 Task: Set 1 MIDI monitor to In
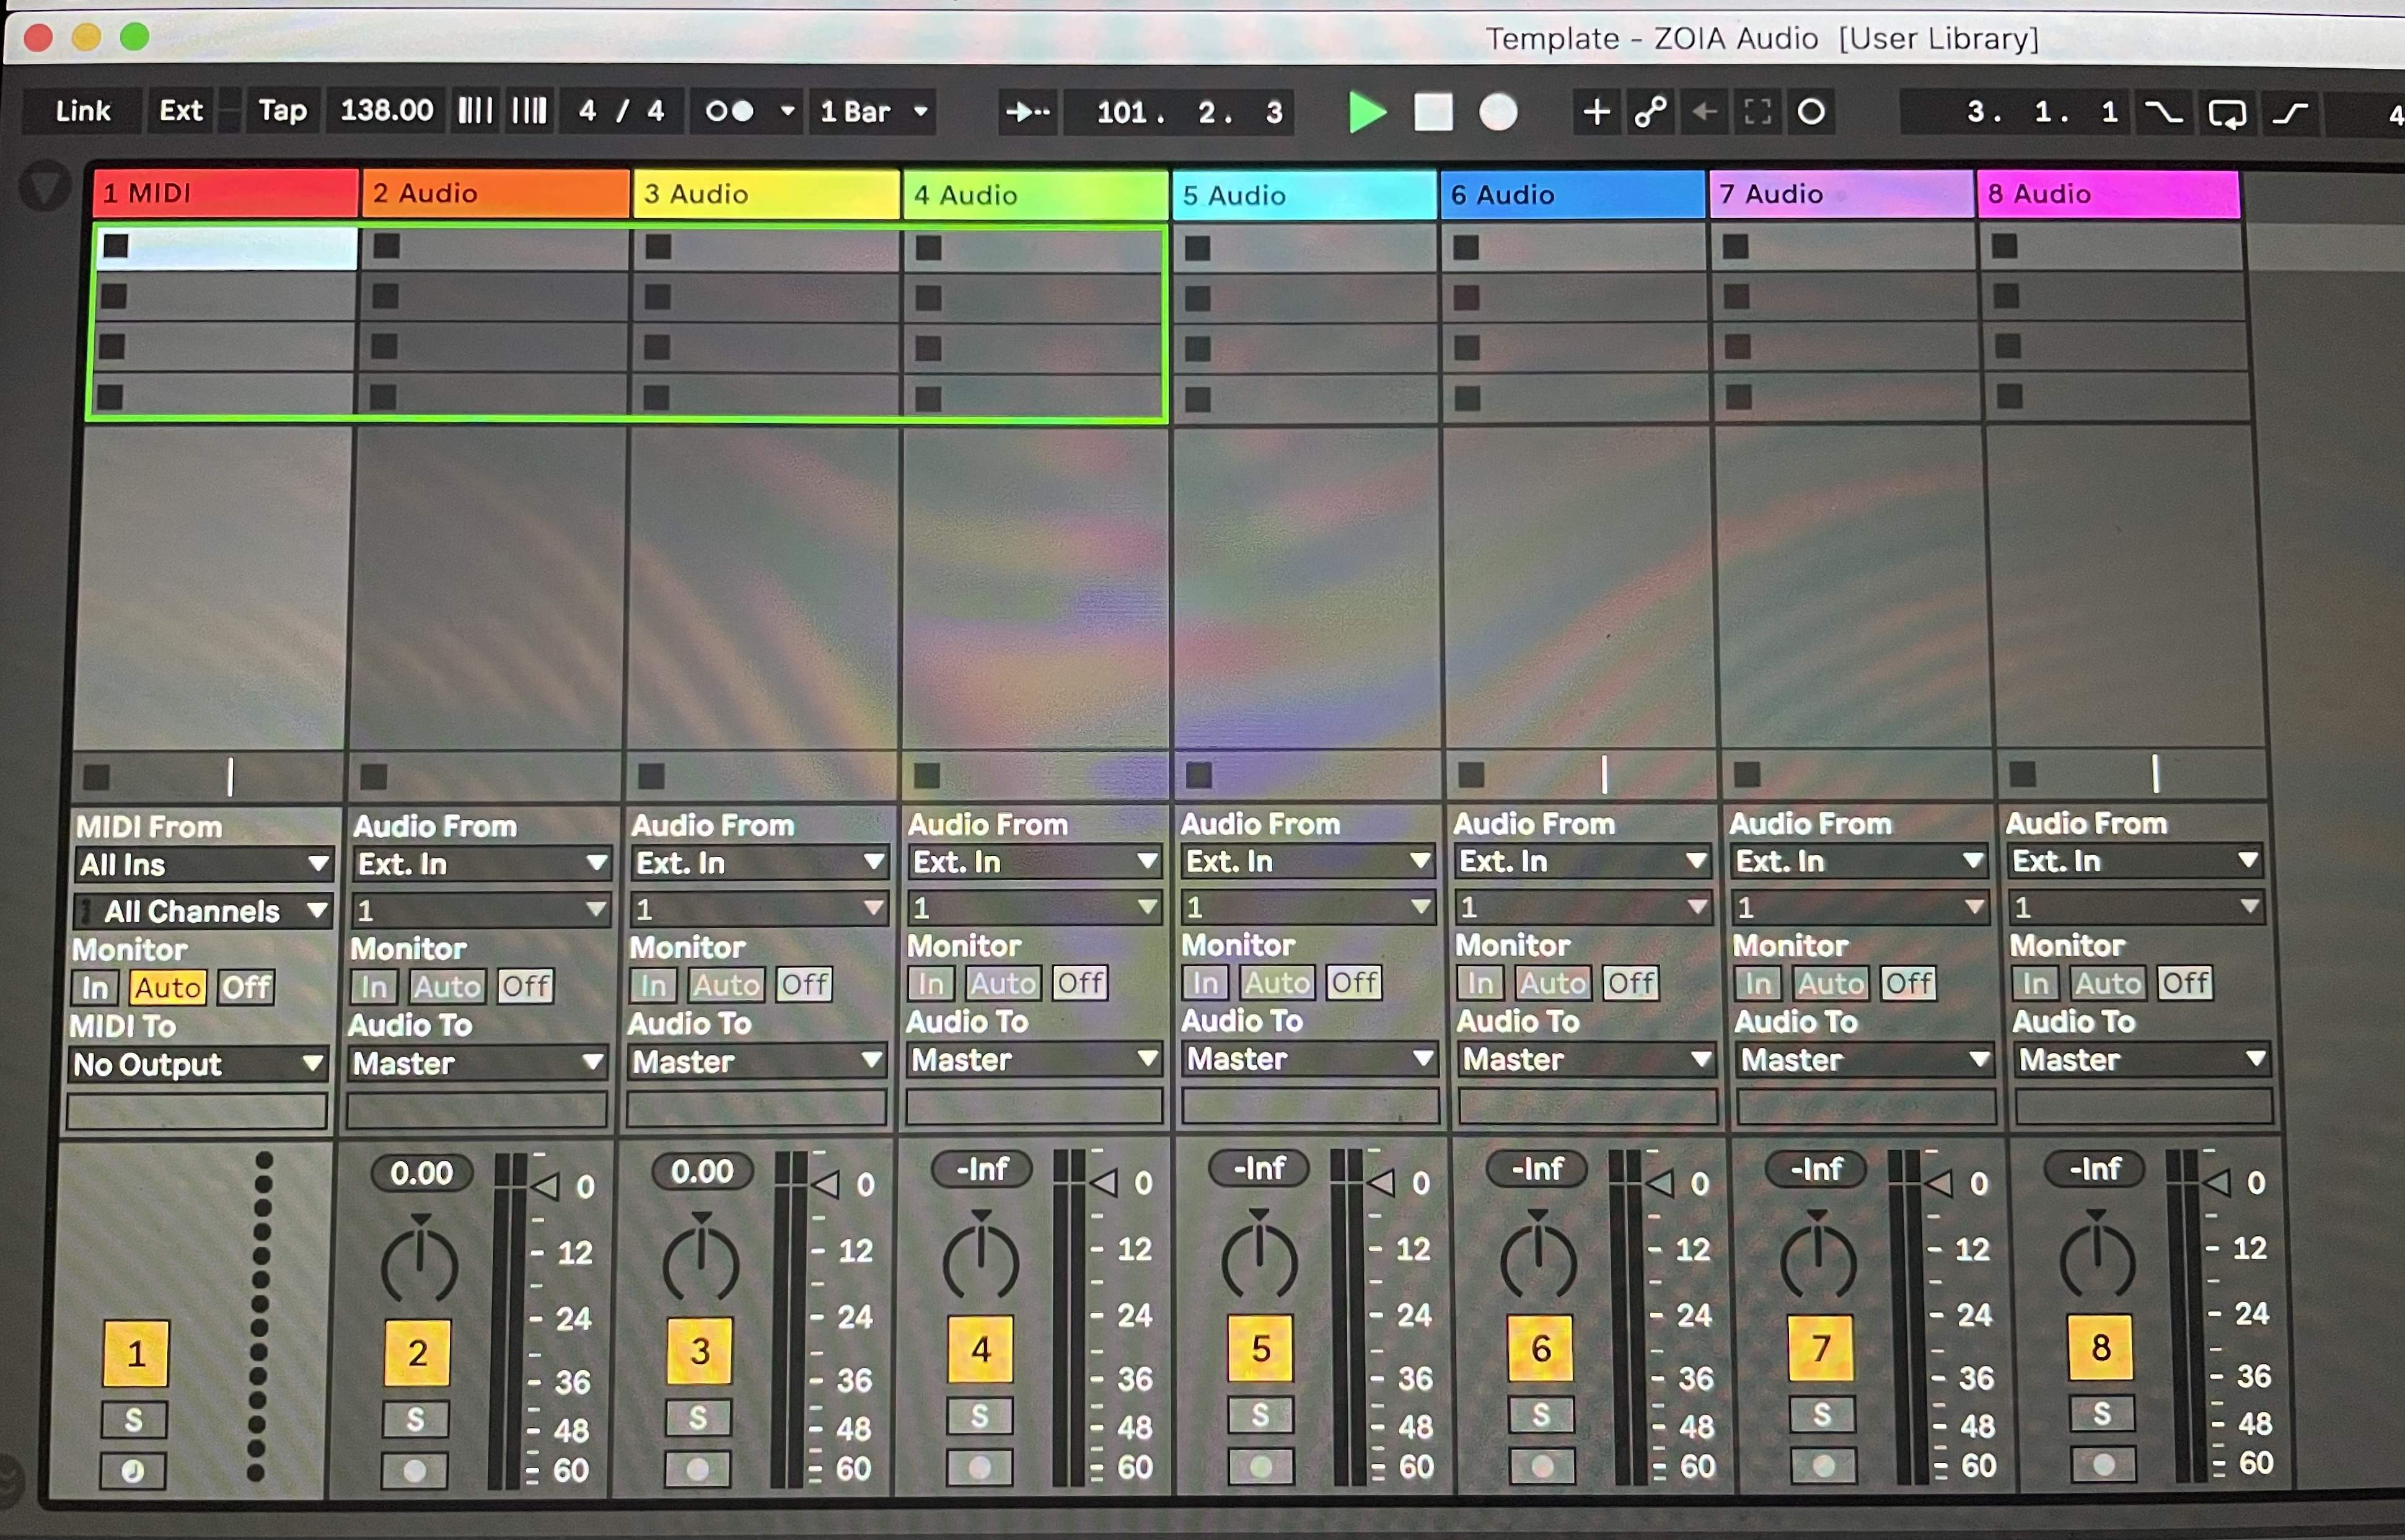coord(95,988)
